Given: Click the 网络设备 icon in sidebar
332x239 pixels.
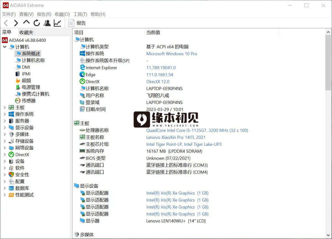Looking at the screenshot, I should 11,148.
